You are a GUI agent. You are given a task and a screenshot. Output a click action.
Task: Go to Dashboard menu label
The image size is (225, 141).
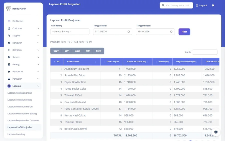tap(18, 21)
